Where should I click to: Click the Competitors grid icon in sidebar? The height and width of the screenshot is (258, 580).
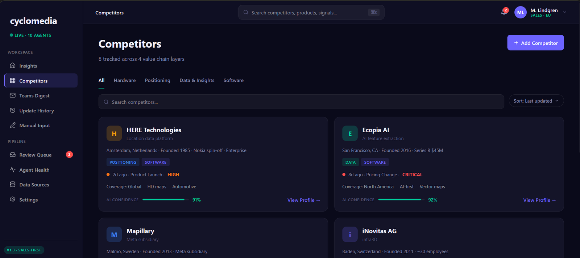(13, 81)
